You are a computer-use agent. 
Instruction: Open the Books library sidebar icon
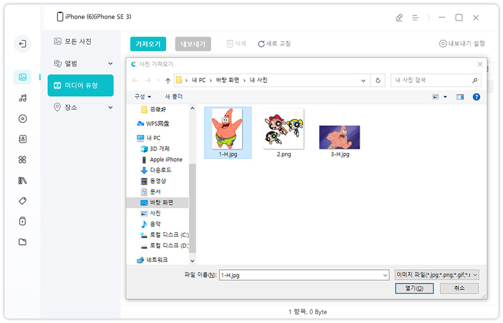(23, 180)
